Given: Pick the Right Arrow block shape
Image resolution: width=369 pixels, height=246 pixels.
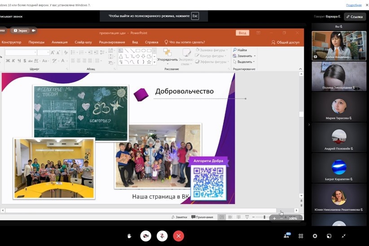Looking at the screenshot, I should point(138,56).
